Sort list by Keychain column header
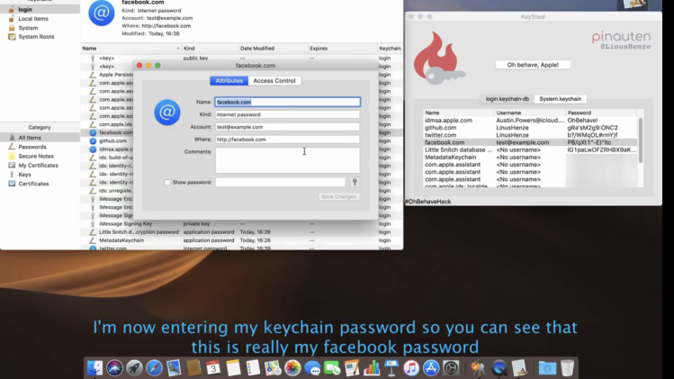 coord(390,49)
